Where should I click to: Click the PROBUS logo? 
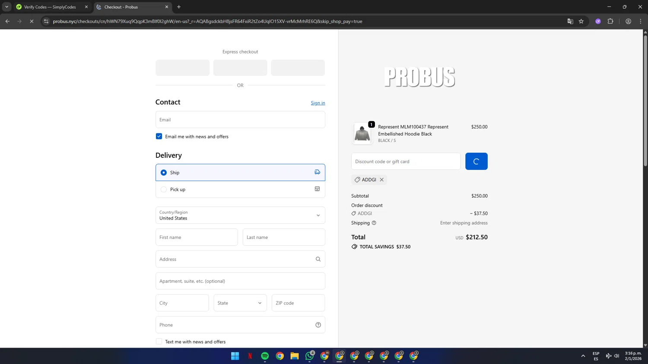[x=419, y=77]
